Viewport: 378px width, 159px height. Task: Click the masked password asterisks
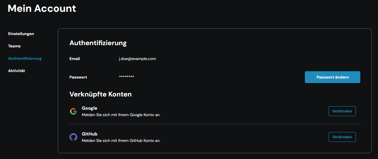coord(126,77)
